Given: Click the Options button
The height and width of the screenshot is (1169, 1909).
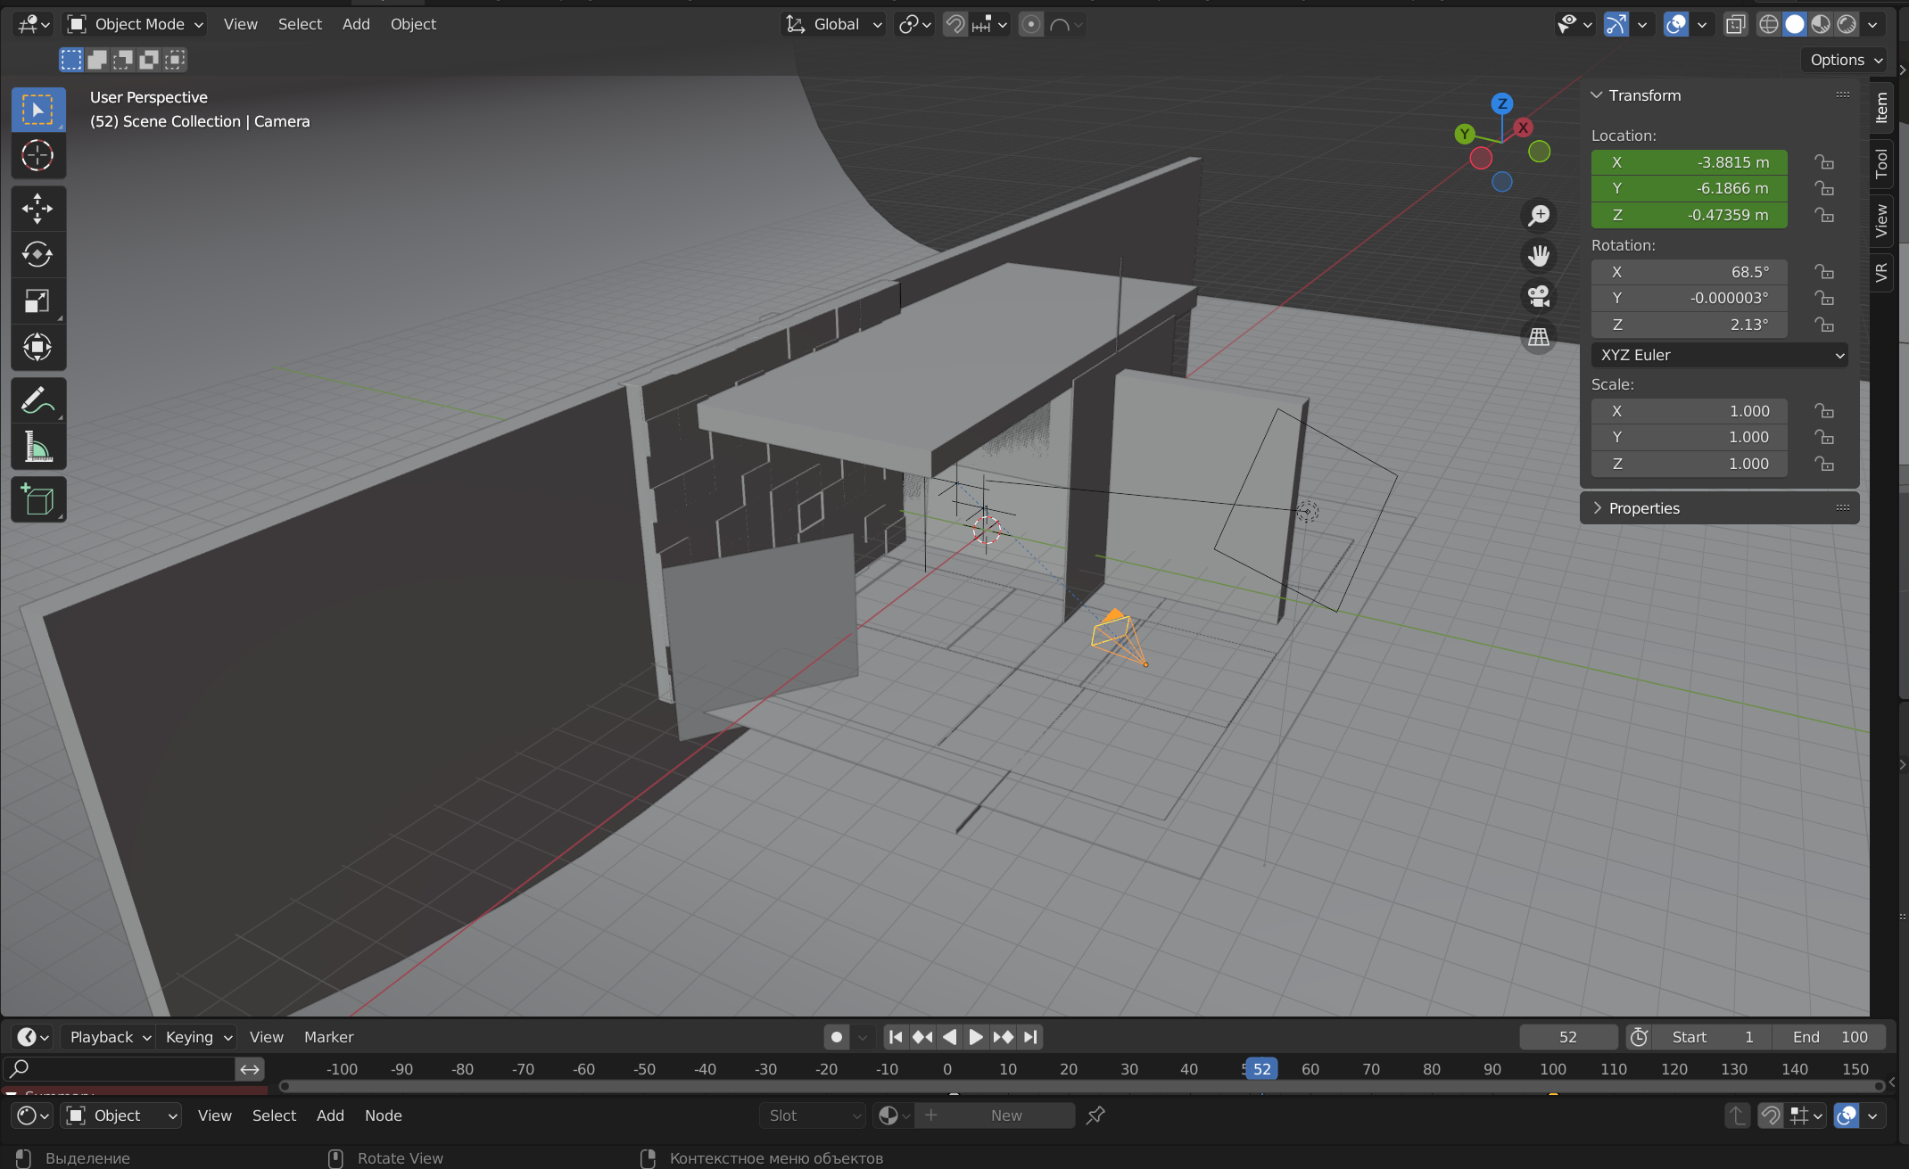Looking at the screenshot, I should pos(1844,60).
